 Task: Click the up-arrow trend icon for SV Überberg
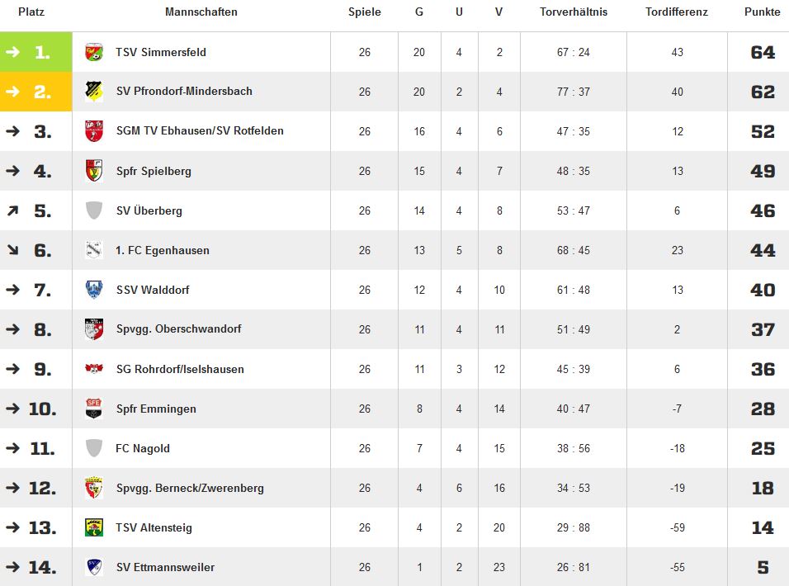(13, 210)
